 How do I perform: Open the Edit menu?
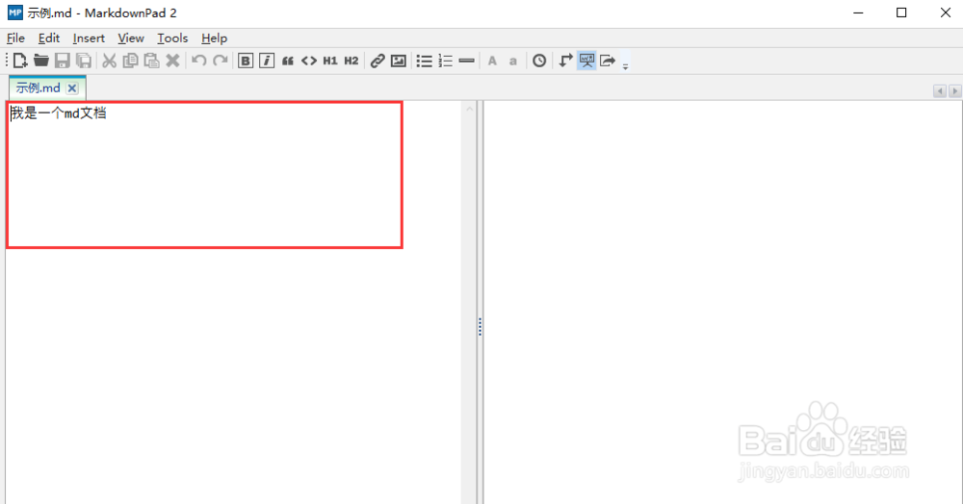(48, 38)
